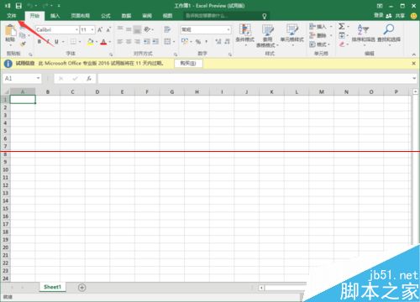Apply accounting number format icon
This screenshot has width=420, height=302.
[x=185, y=41]
